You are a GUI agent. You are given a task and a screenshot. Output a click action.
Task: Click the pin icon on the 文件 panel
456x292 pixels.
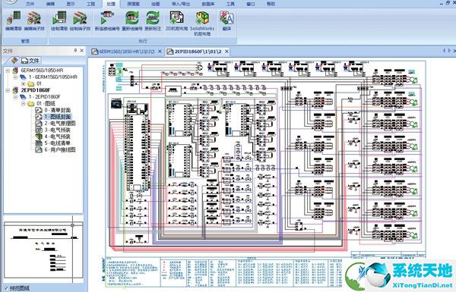[75, 51]
